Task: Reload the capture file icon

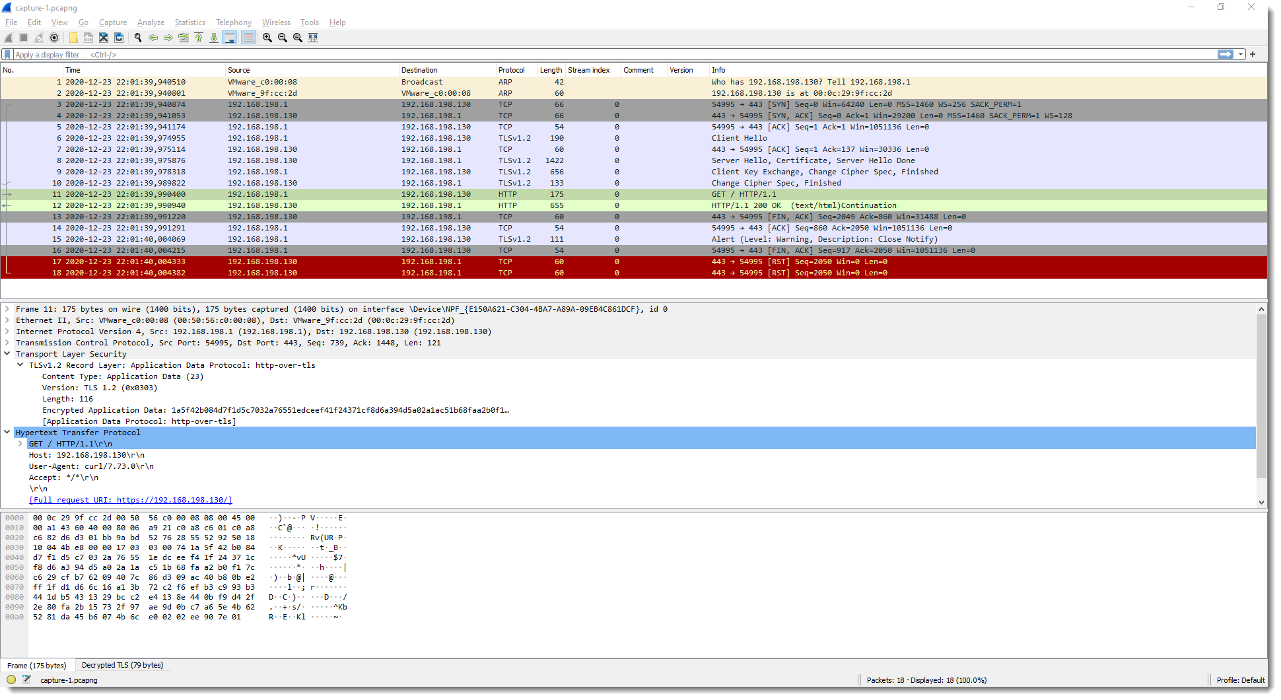Action: [119, 38]
